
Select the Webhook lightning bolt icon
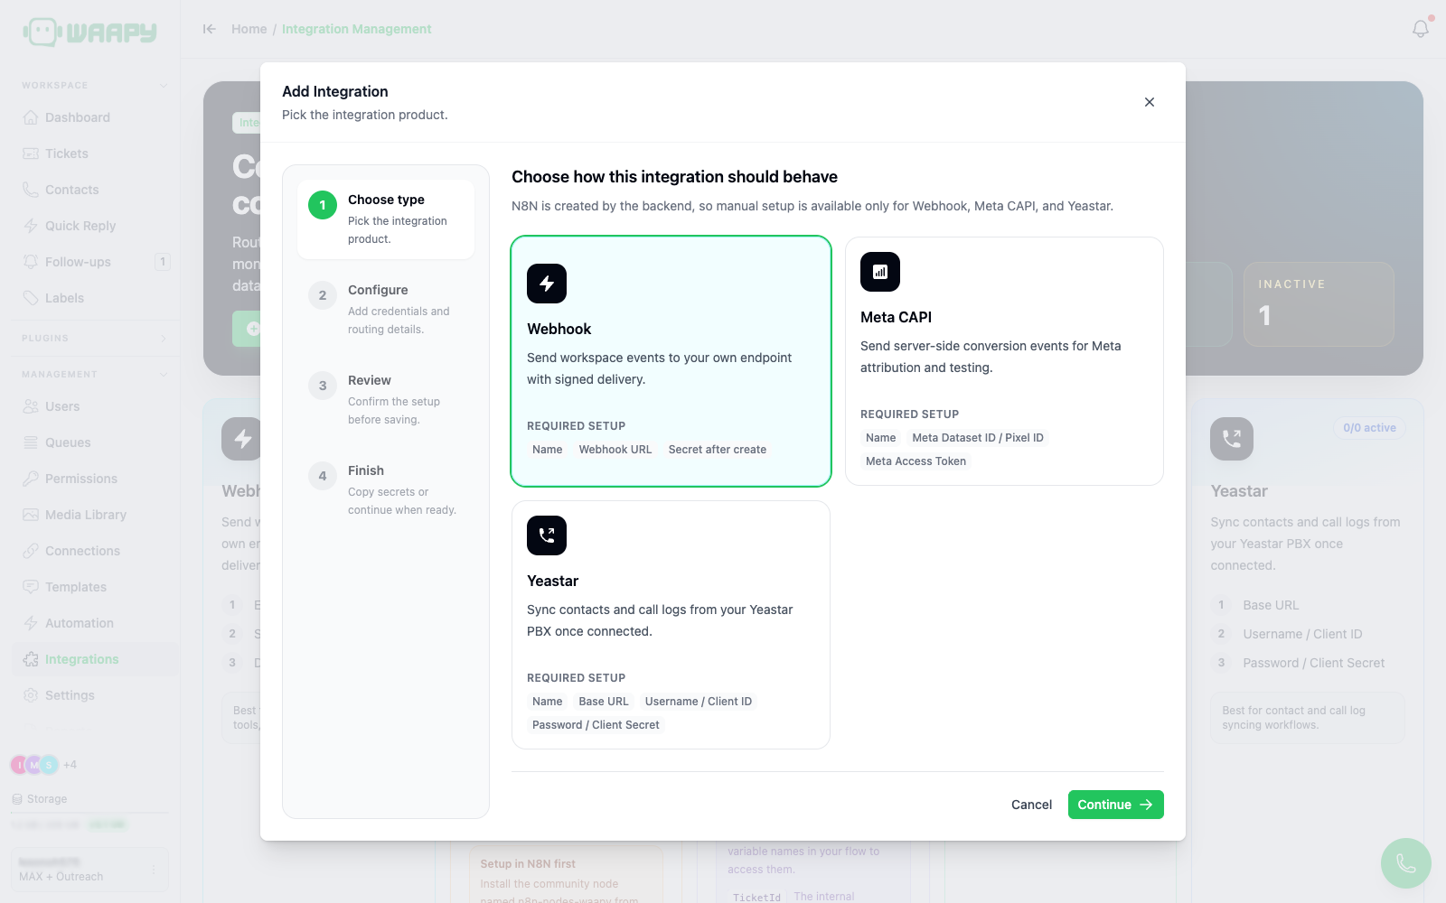(547, 284)
